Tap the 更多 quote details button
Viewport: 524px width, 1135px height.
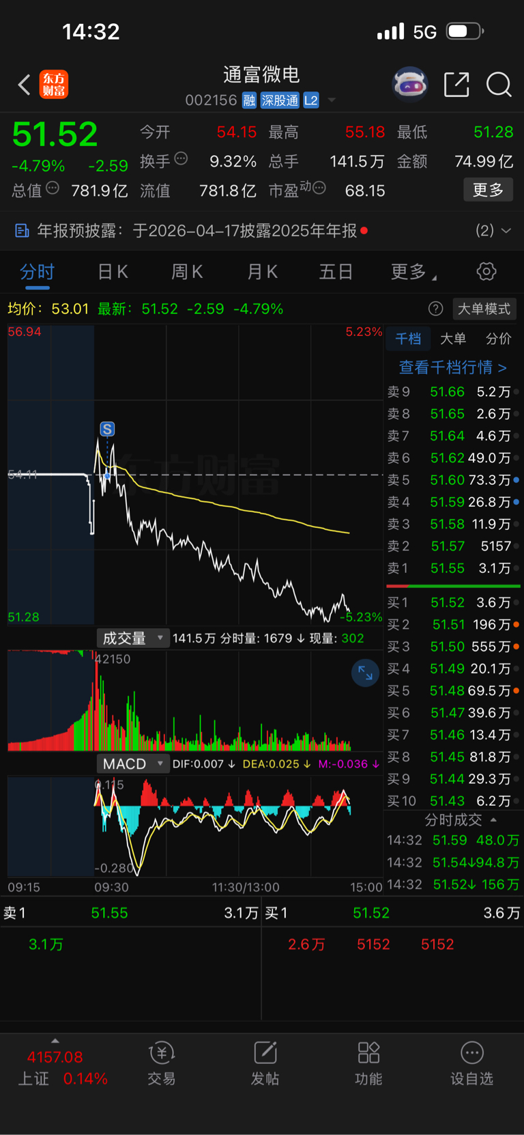coord(488,190)
